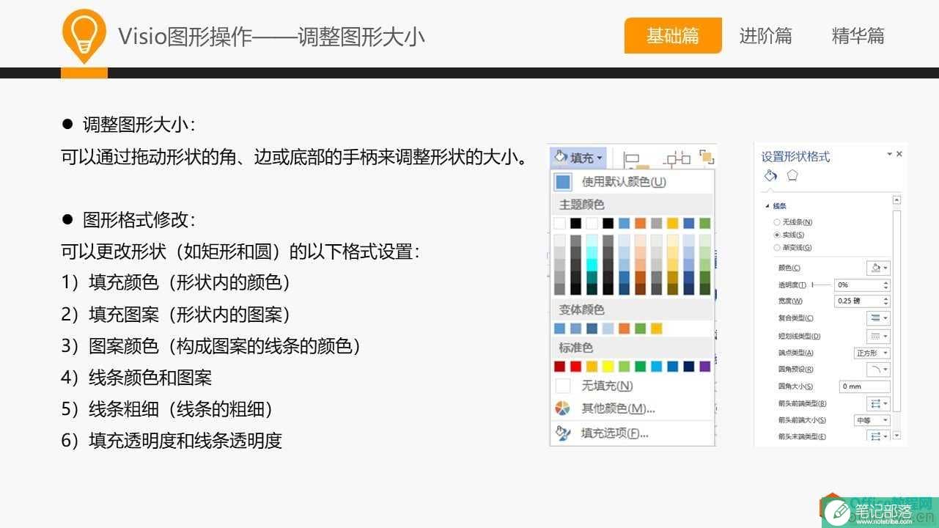The height and width of the screenshot is (528, 939).
Task: Pick the light green swatch under 标准色
Action: pos(624,366)
